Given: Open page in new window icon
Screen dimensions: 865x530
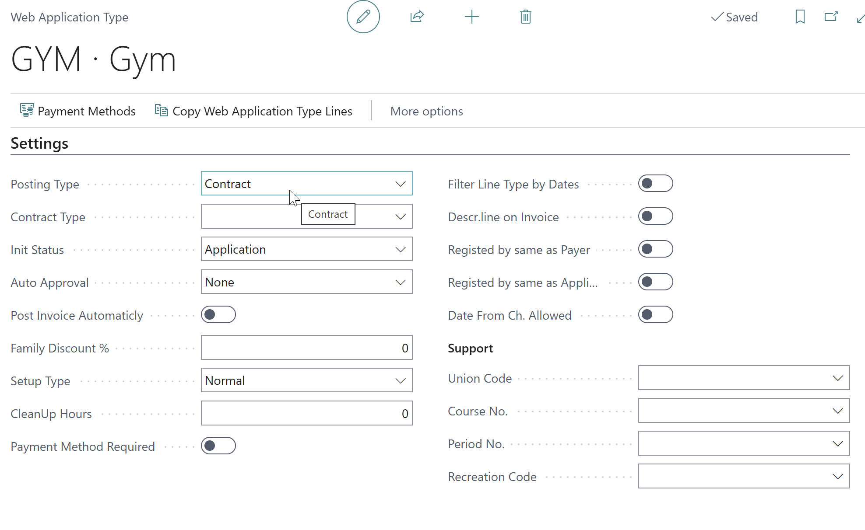Looking at the screenshot, I should click(x=831, y=17).
